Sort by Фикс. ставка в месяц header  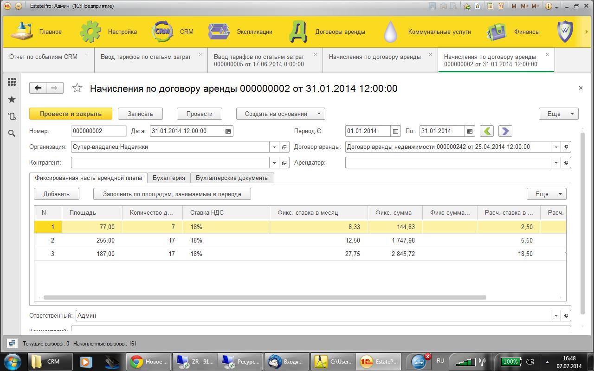(x=318, y=213)
